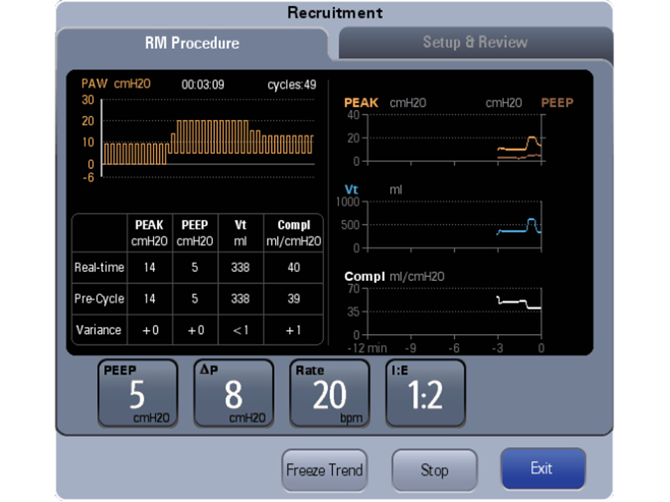Click the PAW waveform display
The width and height of the screenshot is (670, 502).
coord(206,136)
